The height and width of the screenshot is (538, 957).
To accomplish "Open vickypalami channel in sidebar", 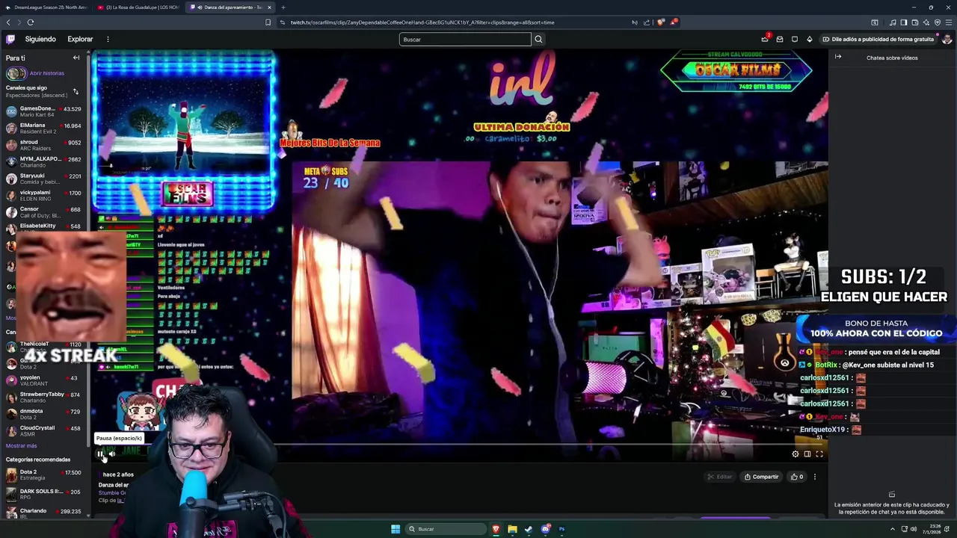I will 43,195.
